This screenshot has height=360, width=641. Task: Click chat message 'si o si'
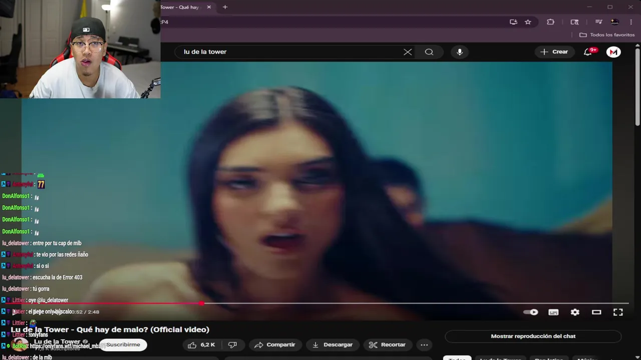pos(43,266)
